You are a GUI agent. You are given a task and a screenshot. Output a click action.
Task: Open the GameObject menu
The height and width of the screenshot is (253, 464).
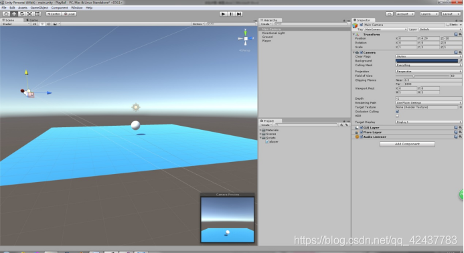point(40,7)
